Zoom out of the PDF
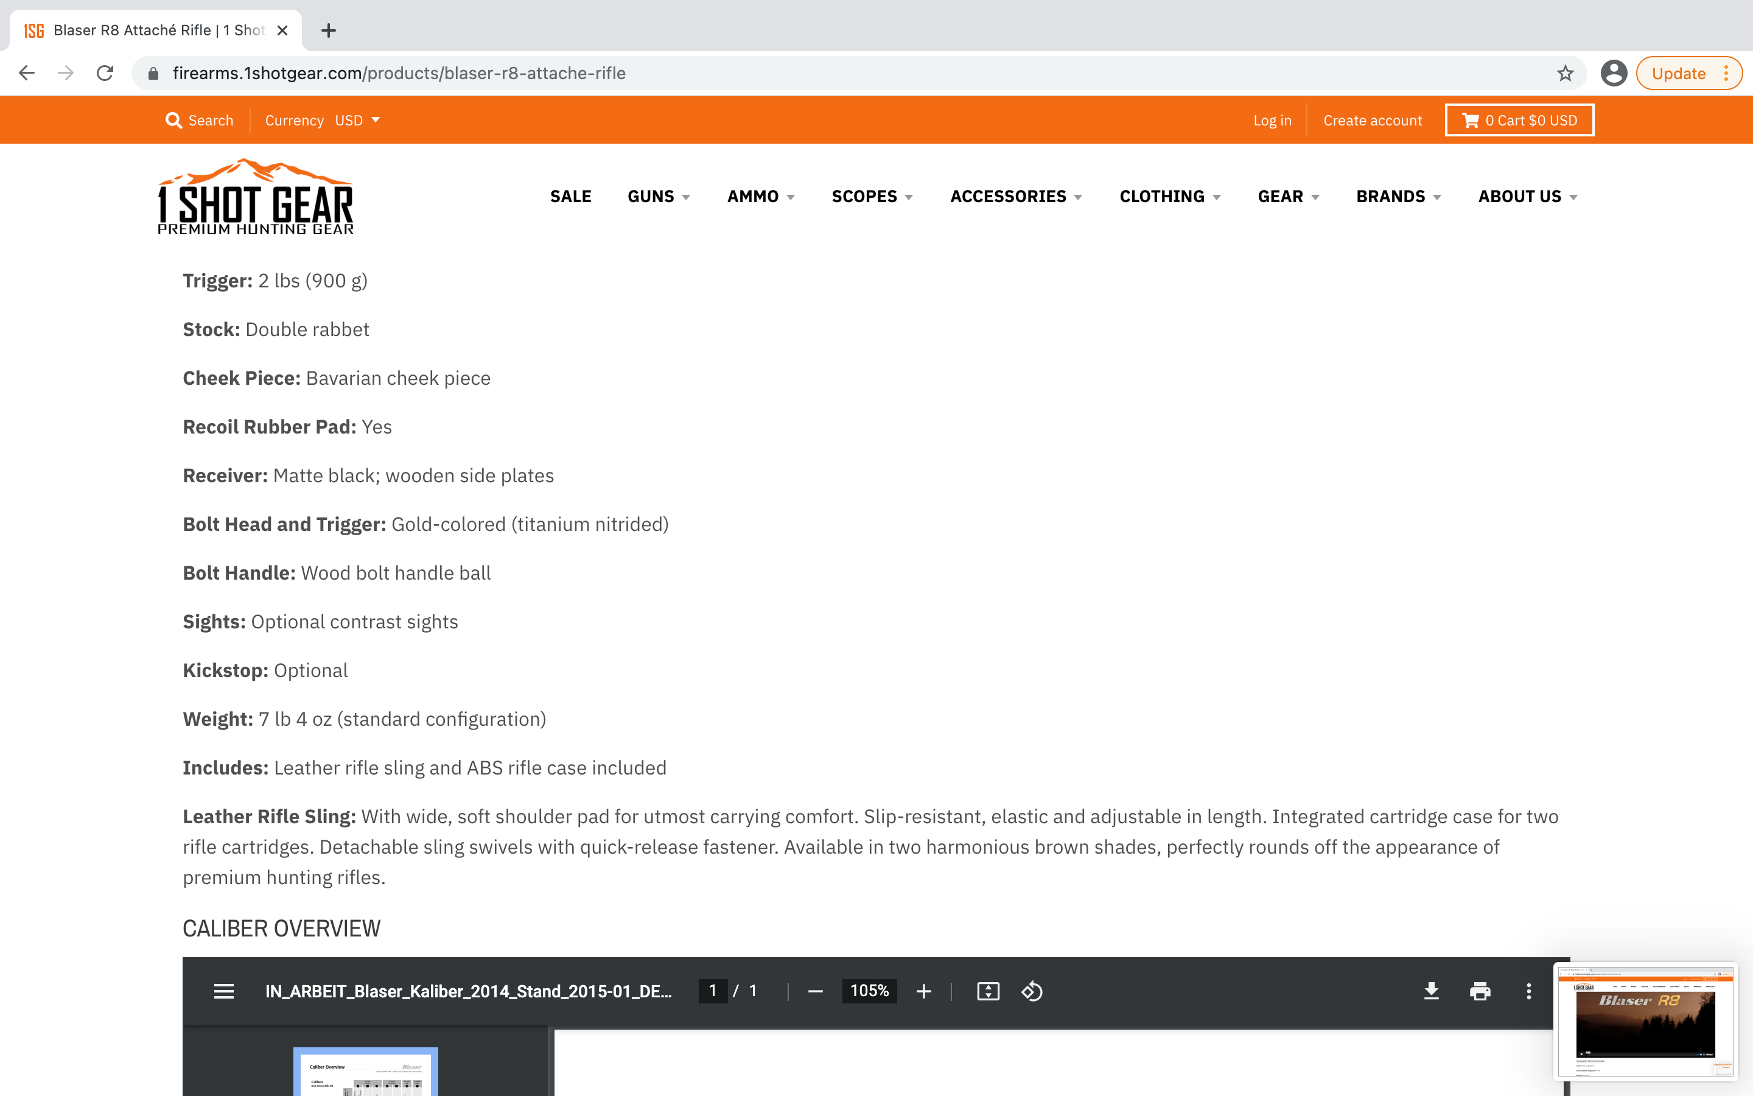The width and height of the screenshot is (1753, 1096). pos(815,991)
